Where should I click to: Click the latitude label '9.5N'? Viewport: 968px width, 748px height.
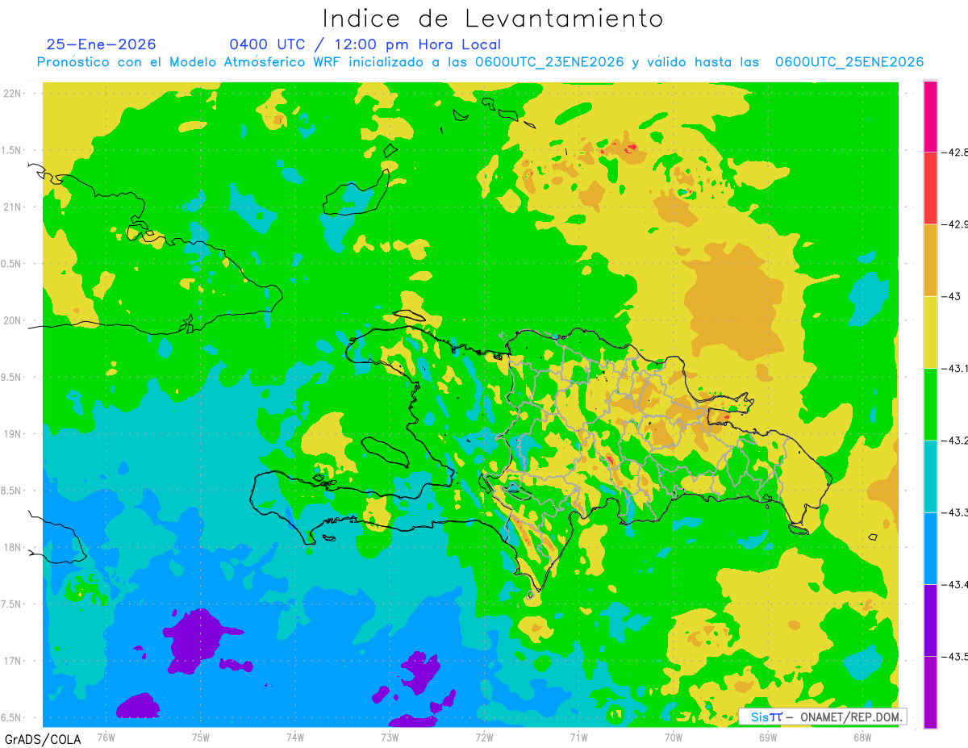11,378
